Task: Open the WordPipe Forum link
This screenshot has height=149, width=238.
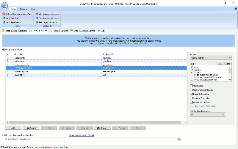Action: point(13,22)
